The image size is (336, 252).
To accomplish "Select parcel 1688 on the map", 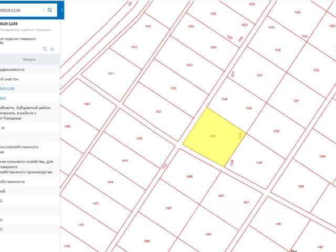I will [190, 176].
